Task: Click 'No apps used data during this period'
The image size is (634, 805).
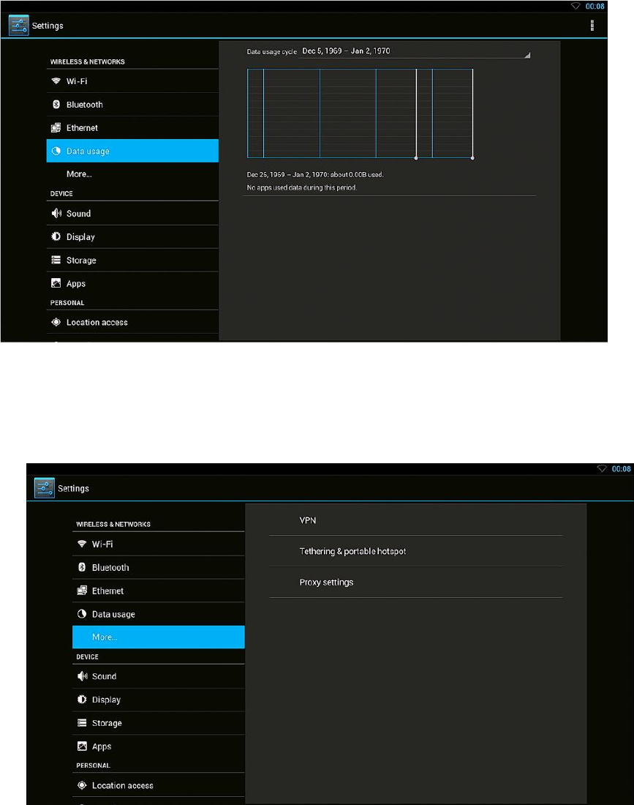Action: tap(301, 187)
